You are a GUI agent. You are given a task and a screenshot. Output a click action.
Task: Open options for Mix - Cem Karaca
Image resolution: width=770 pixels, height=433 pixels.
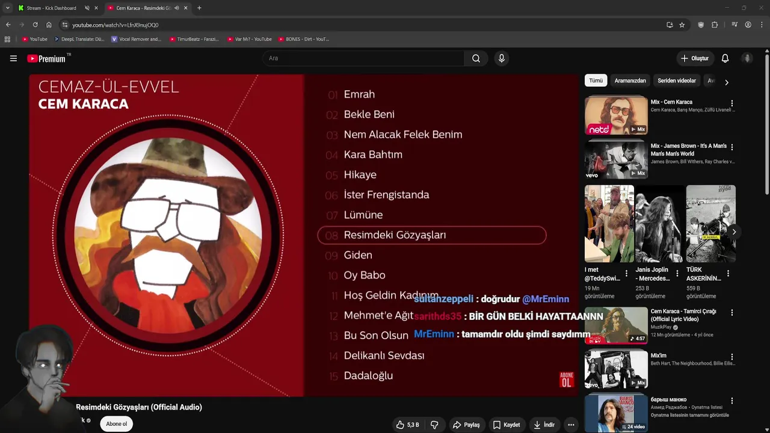coord(731,103)
